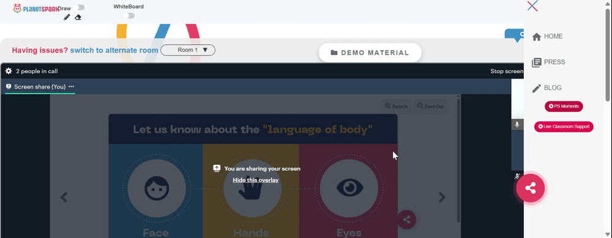Click the sharing screen monitor icon

pos(217,168)
